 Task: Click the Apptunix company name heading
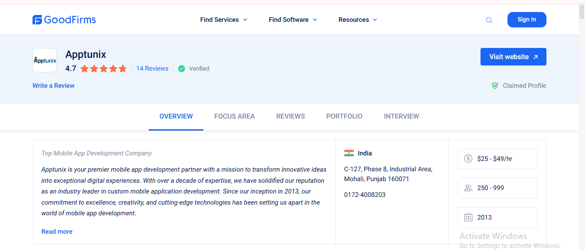pos(86,54)
